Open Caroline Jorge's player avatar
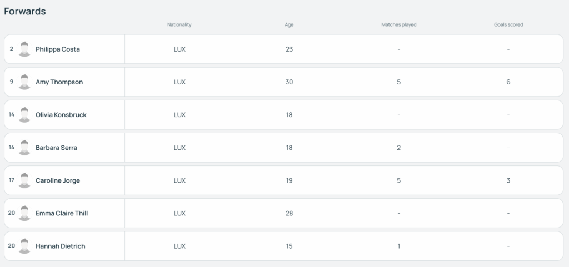This screenshot has width=569, height=267. pyautogui.click(x=24, y=180)
